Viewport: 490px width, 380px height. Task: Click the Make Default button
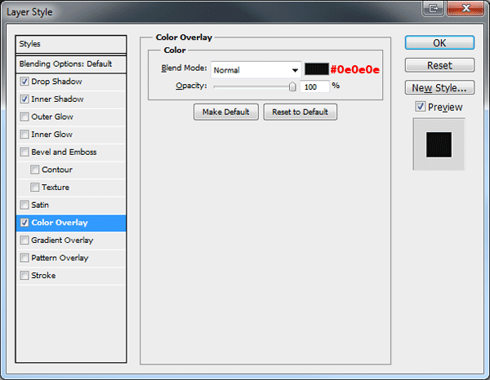coord(226,112)
